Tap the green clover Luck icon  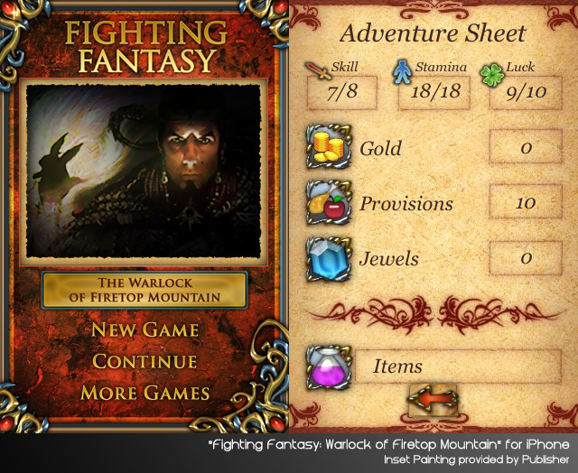492,74
